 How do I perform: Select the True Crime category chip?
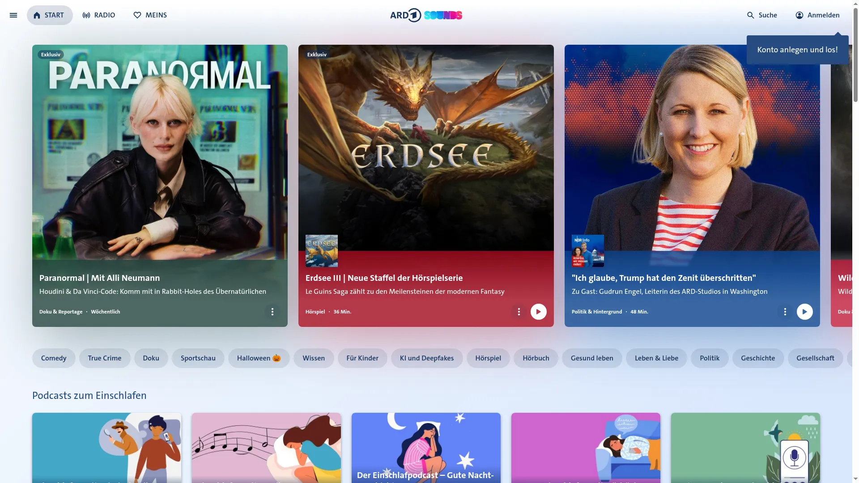(105, 358)
